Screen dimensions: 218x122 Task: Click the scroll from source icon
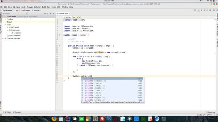[45, 14]
